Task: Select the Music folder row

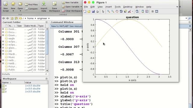Action: pos(24,57)
